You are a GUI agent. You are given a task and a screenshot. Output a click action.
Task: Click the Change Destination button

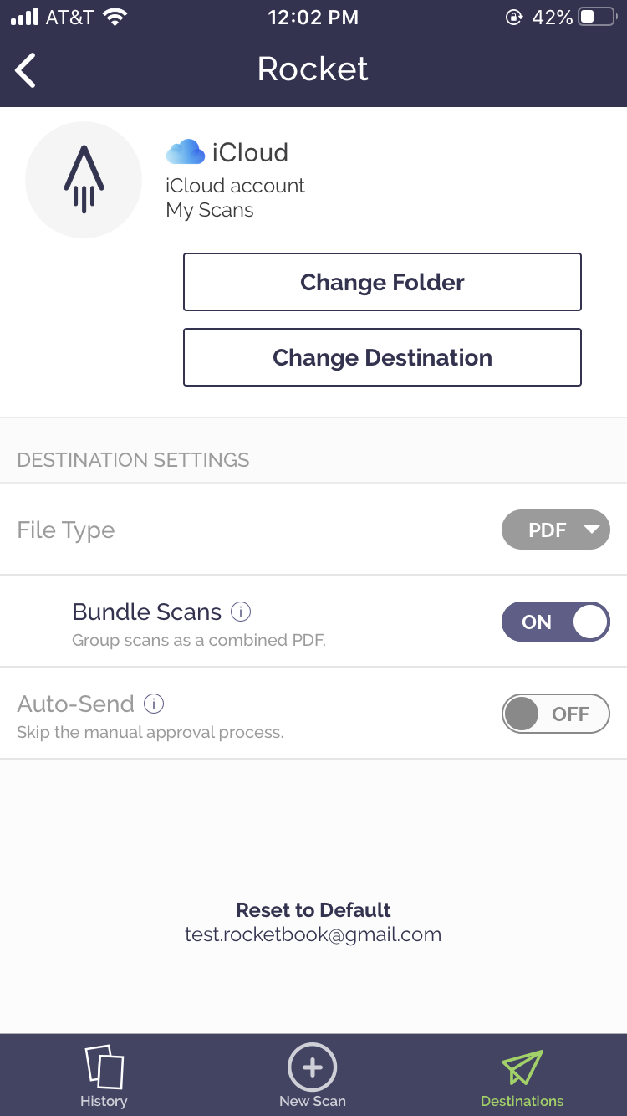pos(382,358)
